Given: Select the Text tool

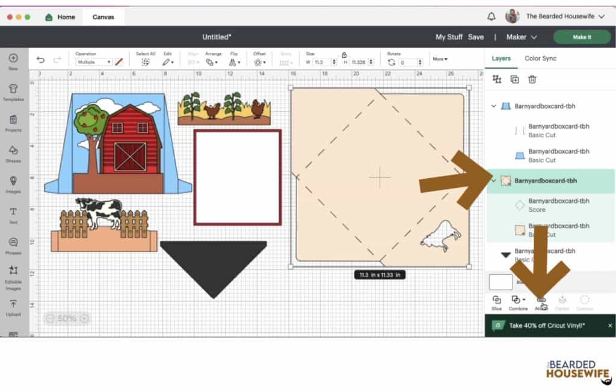Looking at the screenshot, I should click(x=13, y=214).
